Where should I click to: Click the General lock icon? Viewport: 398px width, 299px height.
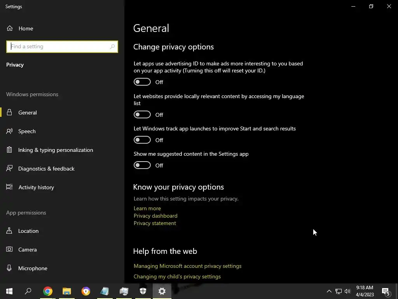coord(9,113)
